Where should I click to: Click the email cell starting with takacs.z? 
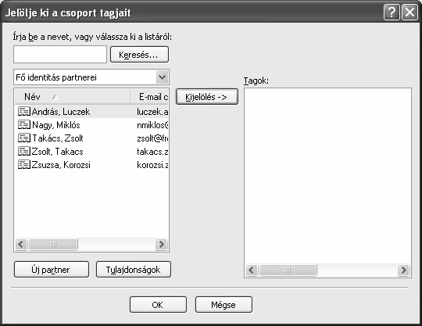[152, 152]
